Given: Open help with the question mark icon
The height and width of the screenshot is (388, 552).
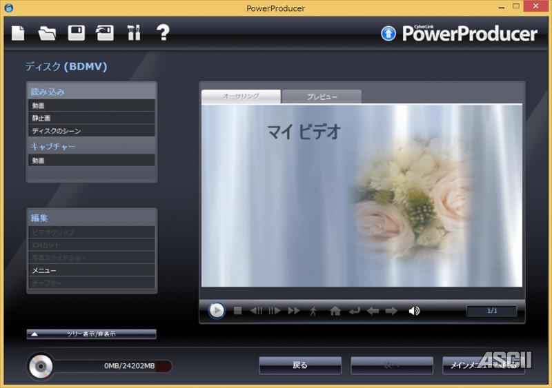Looking at the screenshot, I should click(163, 33).
